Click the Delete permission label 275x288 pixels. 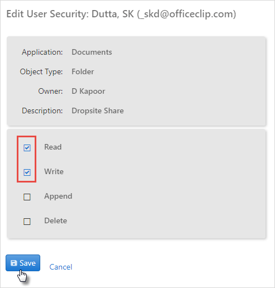[x=55, y=220]
